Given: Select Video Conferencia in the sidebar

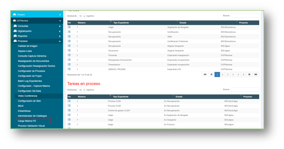Looking at the screenshot, I should pos(27,96).
